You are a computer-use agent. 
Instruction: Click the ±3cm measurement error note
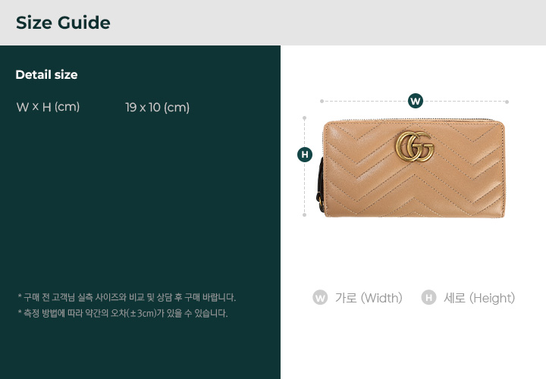(x=123, y=313)
